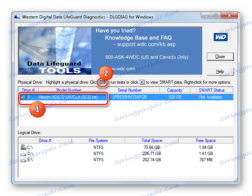Select the E:\ drive icon
Screen dimensions: 252x196
23,160
